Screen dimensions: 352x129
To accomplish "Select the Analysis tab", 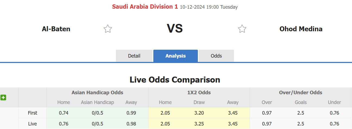I will point(176,56).
